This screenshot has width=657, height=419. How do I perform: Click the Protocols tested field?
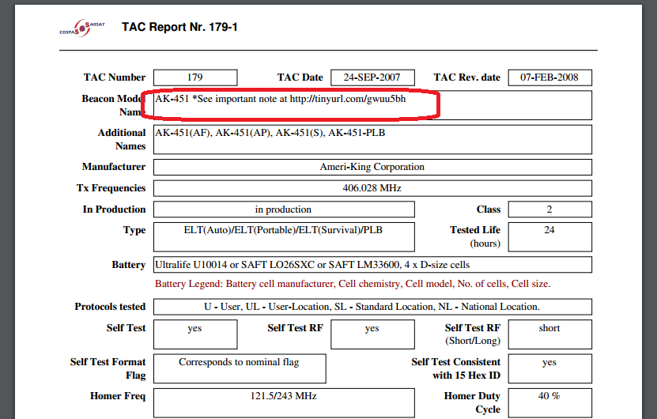pos(372,307)
